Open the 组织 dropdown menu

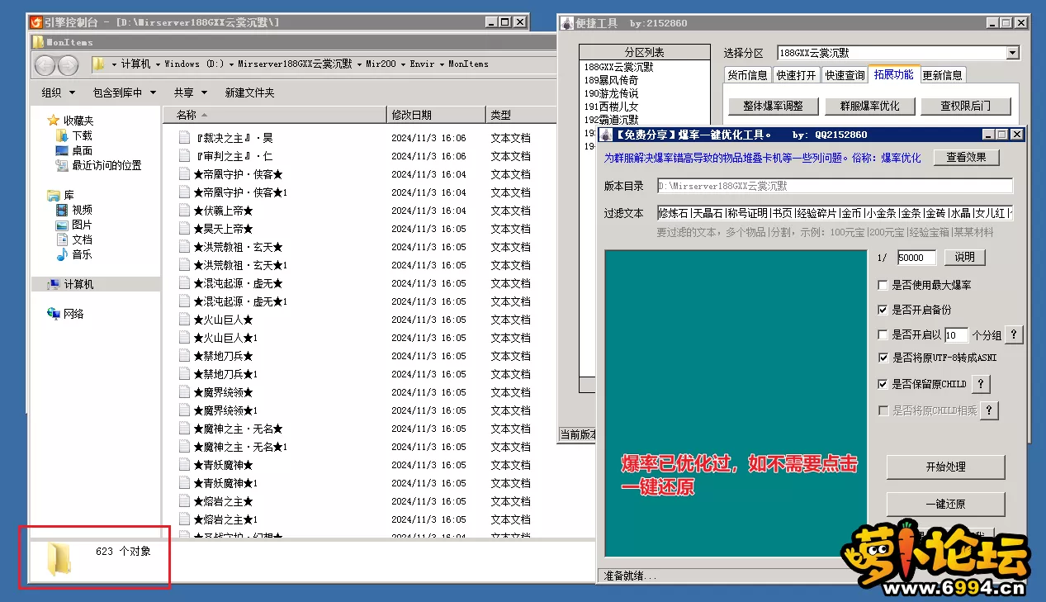click(x=58, y=92)
